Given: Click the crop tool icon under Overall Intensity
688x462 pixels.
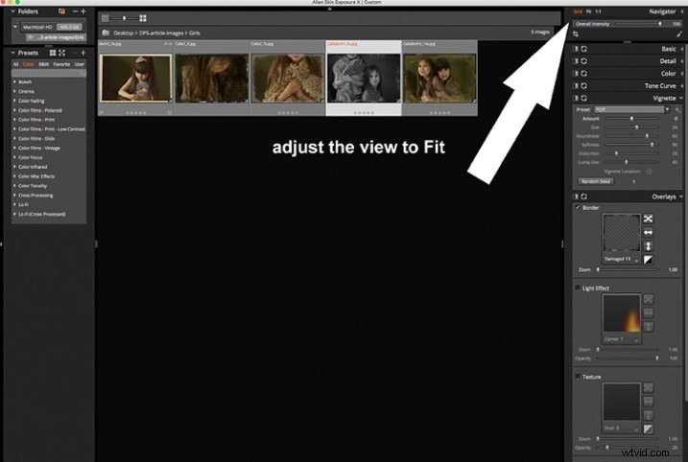Looking at the screenshot, I should pyautogui.click(x=576, y=33).
